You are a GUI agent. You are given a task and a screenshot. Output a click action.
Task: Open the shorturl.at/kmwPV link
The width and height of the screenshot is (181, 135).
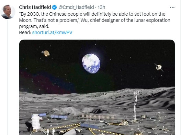pos(52,32)
